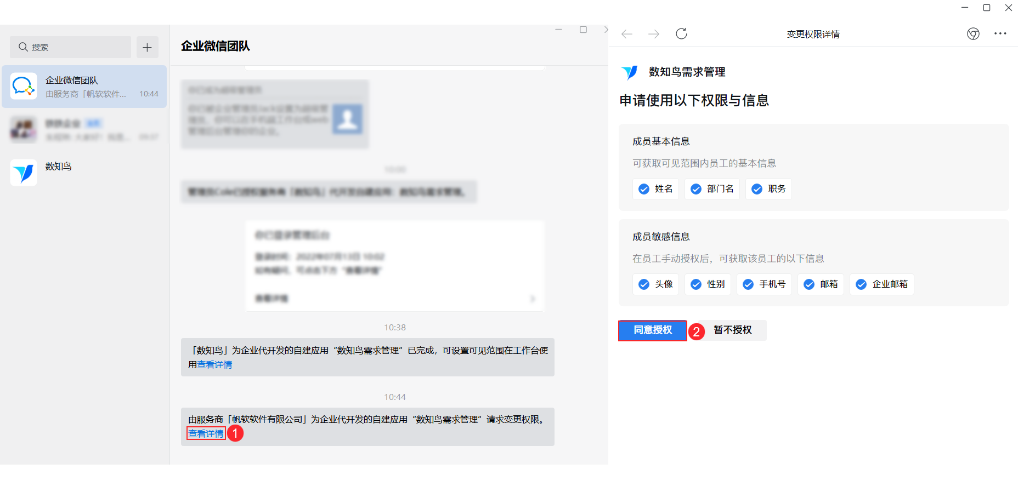
Task: Click the search magnifier icon
Action: coord(23,47)
